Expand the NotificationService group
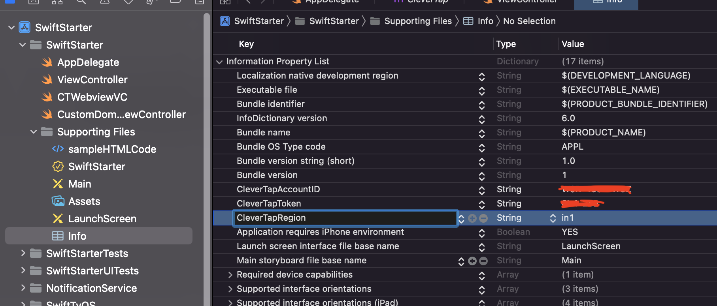 [23, 288]
